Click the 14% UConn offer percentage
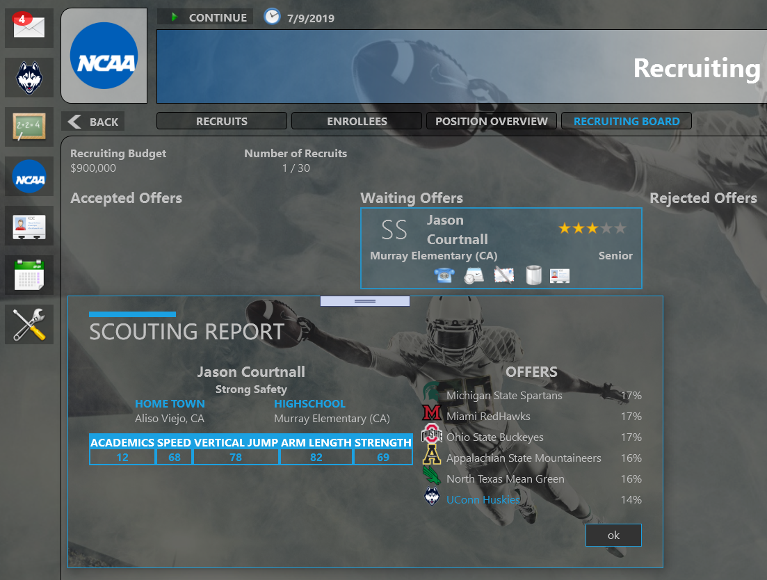This screenshot has width=767, height=580. pyautogui.click(x=631, y=499)
